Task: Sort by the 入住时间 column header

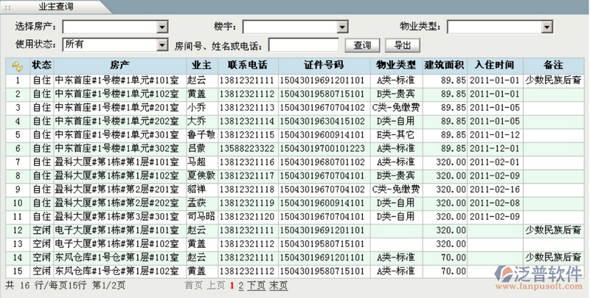Action: pyautogui.click(x=494, y=66)
